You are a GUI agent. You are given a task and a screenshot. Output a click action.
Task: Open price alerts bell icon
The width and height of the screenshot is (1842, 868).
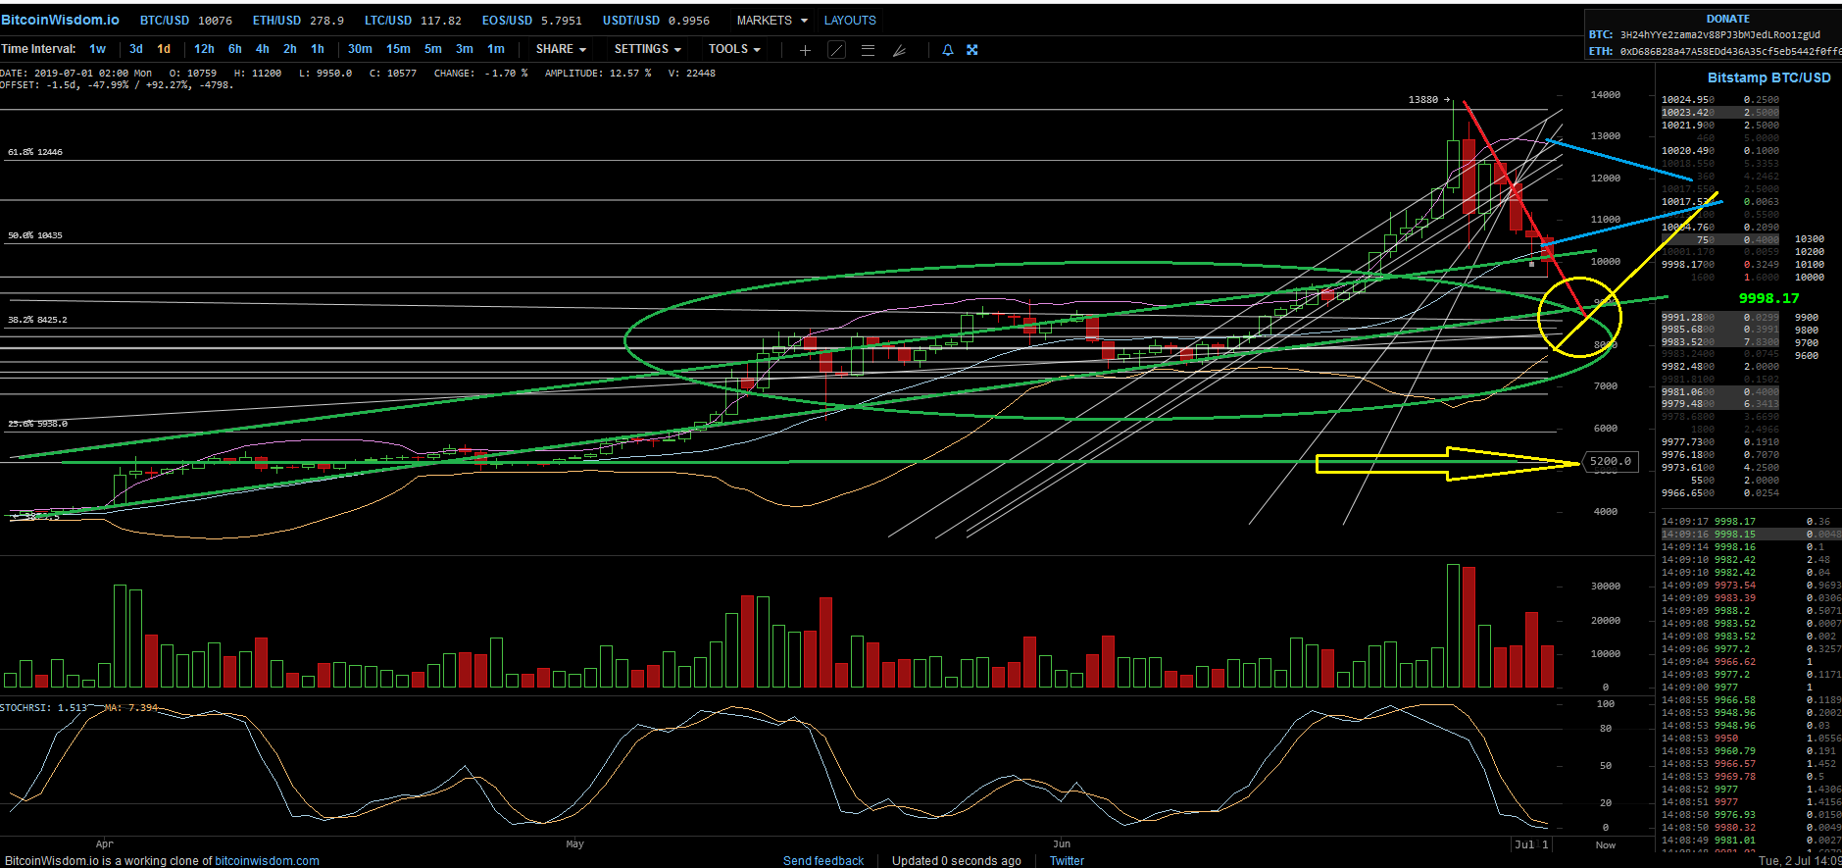point(948,50)
